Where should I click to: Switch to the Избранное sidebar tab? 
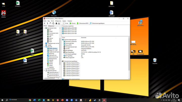51,26
